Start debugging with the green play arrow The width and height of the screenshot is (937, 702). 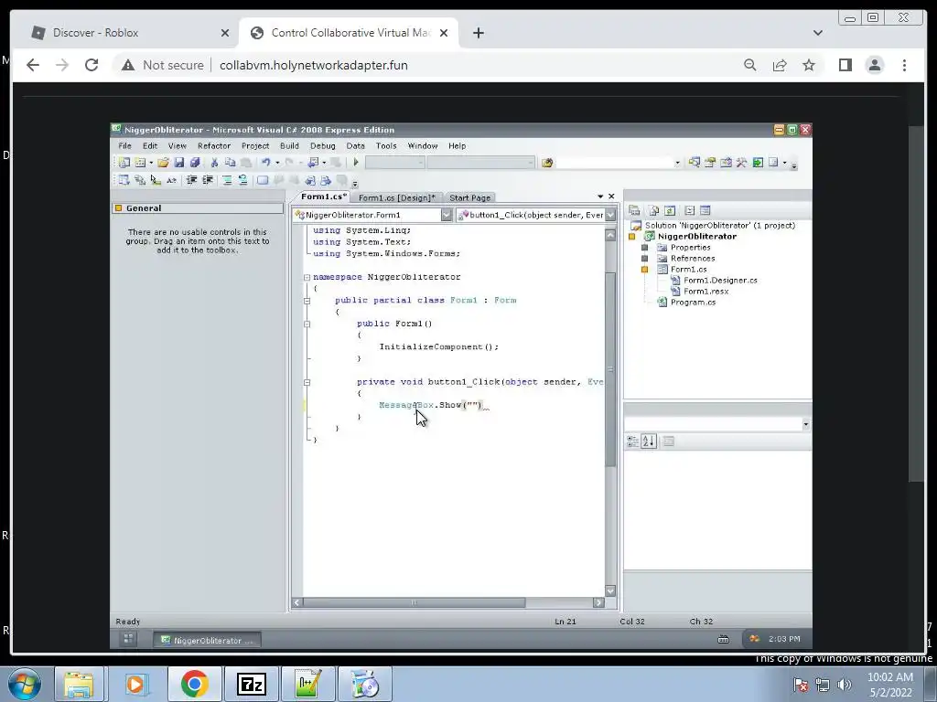point(356,163)
